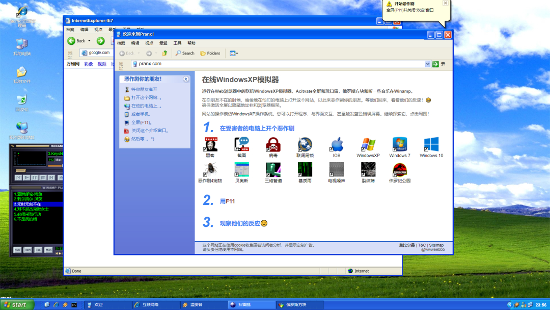Screen dimensions: 550x310
Task: Click the 视频 link in IE7 window
Action: [102, 64]
